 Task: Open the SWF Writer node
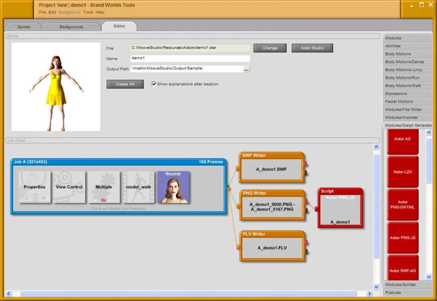(272, 168)
